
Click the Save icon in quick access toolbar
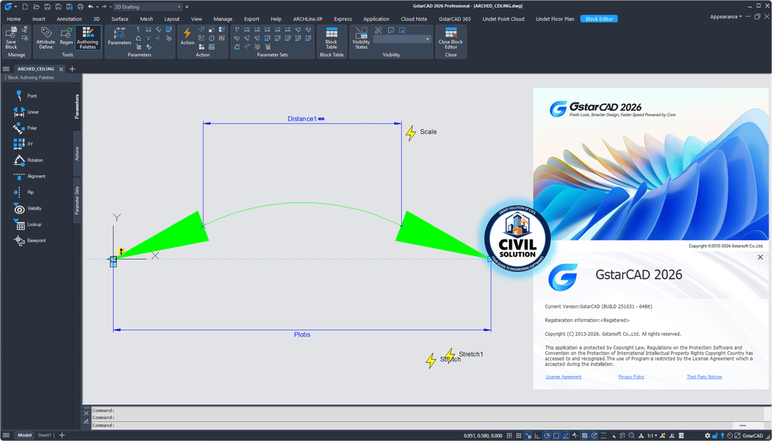[47, 7]
